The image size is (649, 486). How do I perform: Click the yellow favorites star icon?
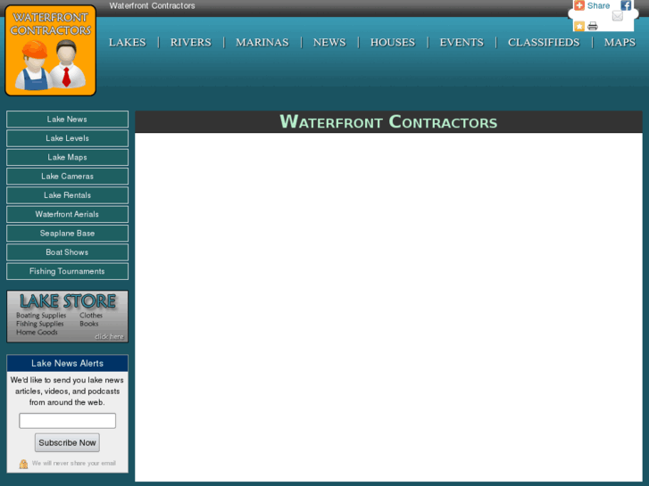pos(579,26)
